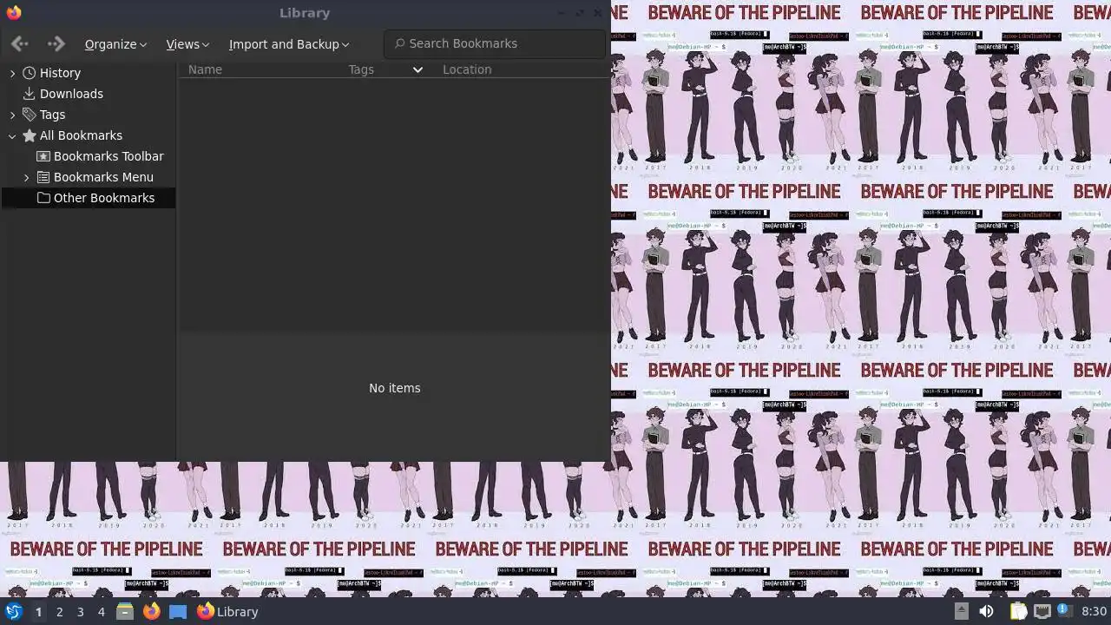Screen dimensions: 1111x625
Task: Focus the Search Bookmarks field
Action: click(495, 43)
